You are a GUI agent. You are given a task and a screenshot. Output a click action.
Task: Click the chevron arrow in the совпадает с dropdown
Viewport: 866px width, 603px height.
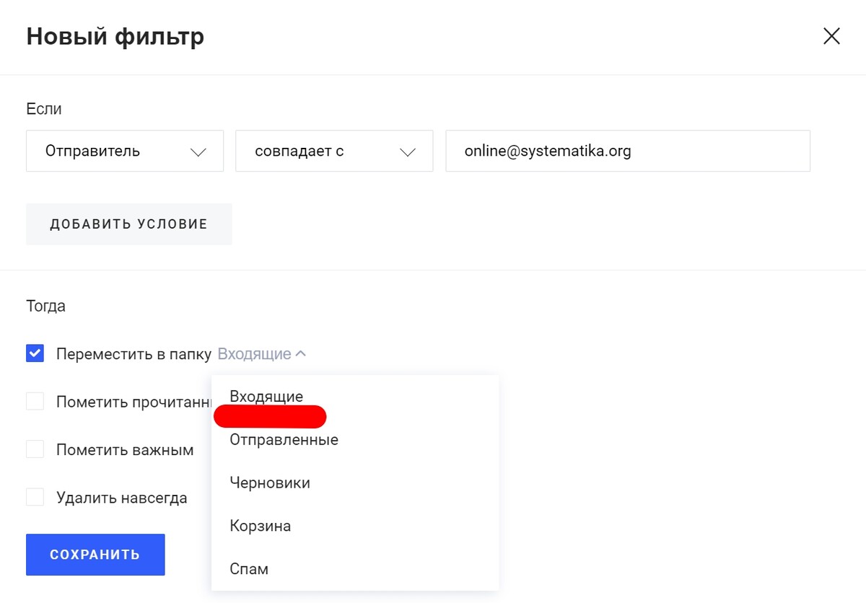[x=408, y=152]
